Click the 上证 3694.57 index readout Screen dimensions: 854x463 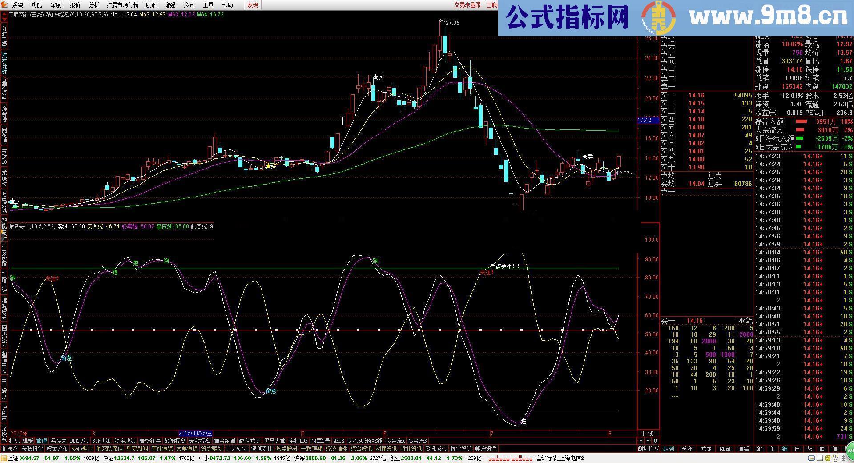click(x=23, y=458)
